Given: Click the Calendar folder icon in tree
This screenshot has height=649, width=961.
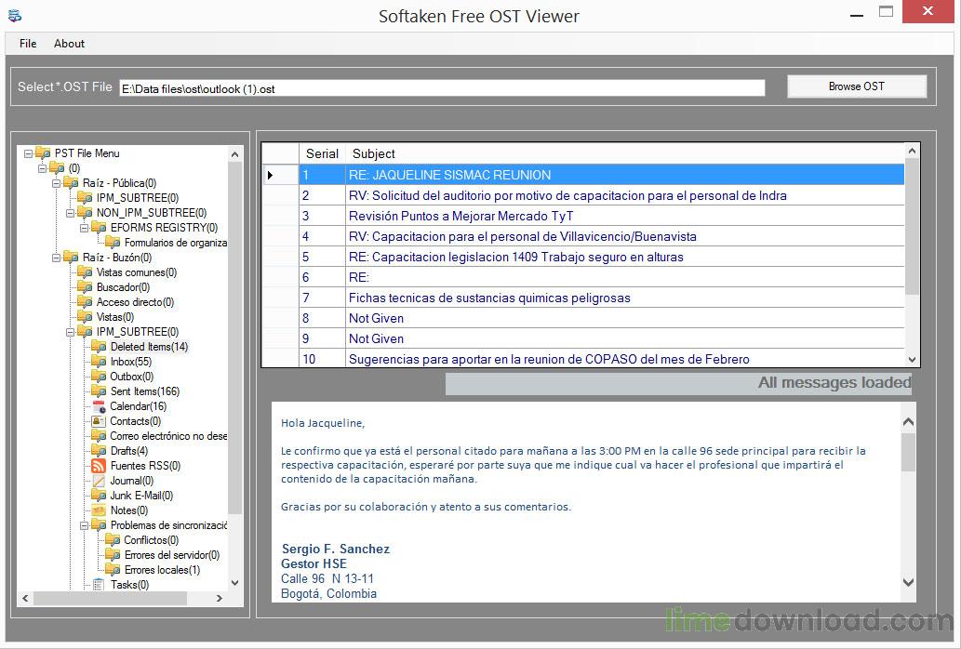Looking at the screenshot, I should point(99,406).
